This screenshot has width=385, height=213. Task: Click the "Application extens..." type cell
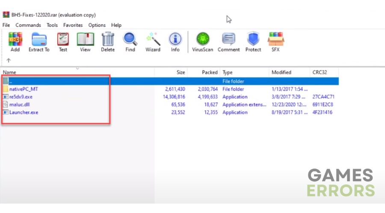pyautogui.click(x=244, y=105)
